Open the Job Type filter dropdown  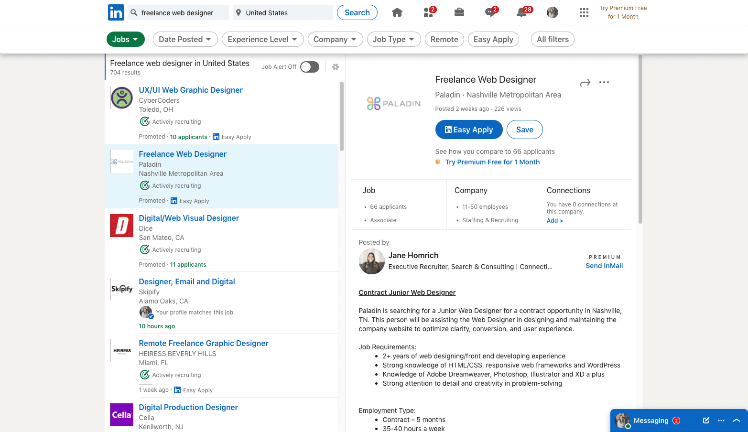point(394,39)
